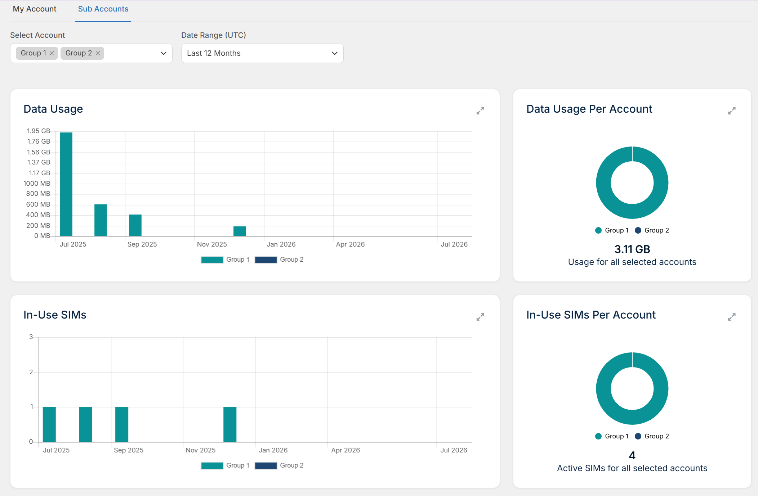Image resolution: width=758 pixels, height=496 pixels.
Task: Remove Group 2 from selected accounts
Action: (x=98, y=53)
